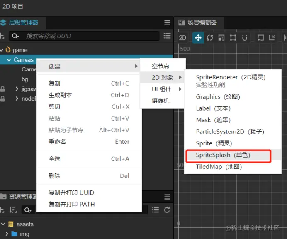This screenshot has width=287, height=239.
Task: Click the 2D 项目 title text
Action: (12, 6)
